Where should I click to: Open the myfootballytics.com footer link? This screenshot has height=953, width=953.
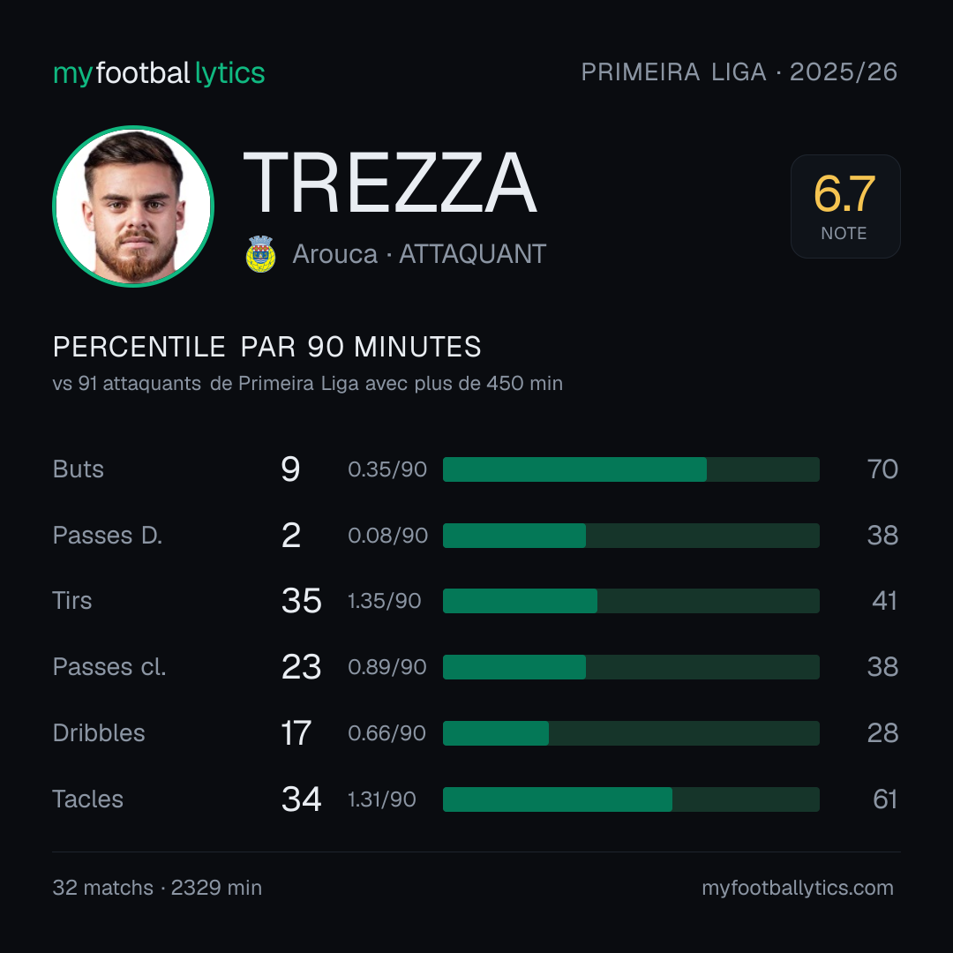pos(798,888)
